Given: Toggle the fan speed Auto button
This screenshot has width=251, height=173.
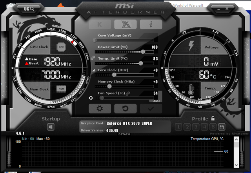Looking at the screenshot, I should 156,101.
